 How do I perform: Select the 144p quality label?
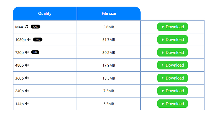[x=20, y=104]
